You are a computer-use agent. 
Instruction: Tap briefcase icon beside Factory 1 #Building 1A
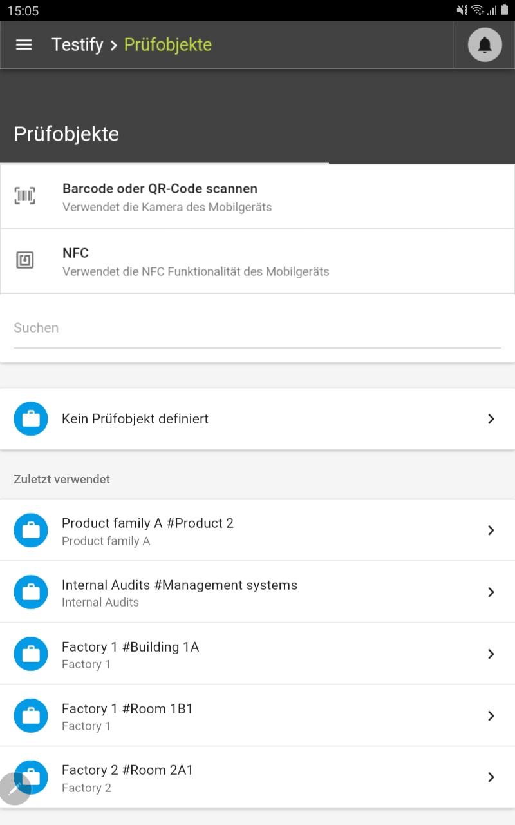click(31, 654)
